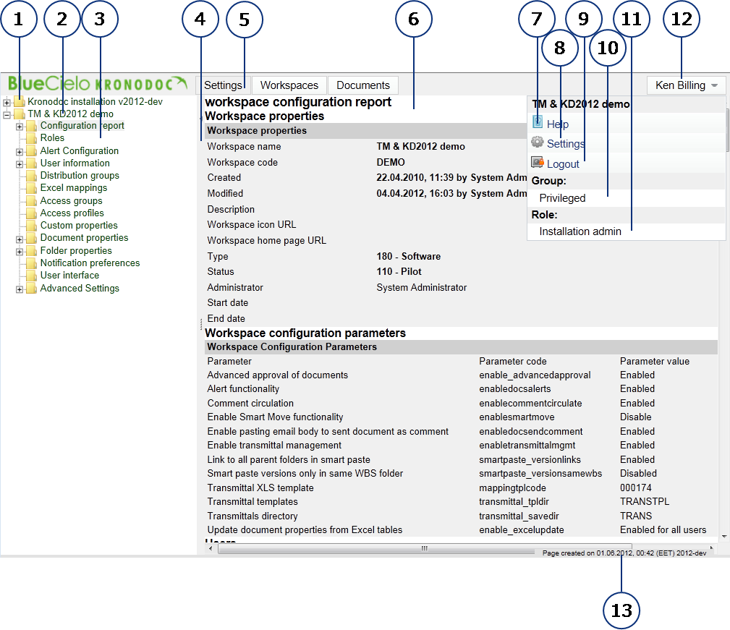Click the Roles folder icon
Viewport: 730px width, 630px height.
pos(32,138)
